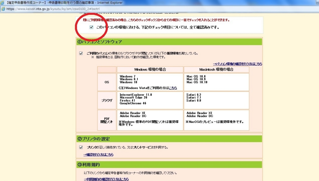Select the ブラウザ row label in the table

106,100
